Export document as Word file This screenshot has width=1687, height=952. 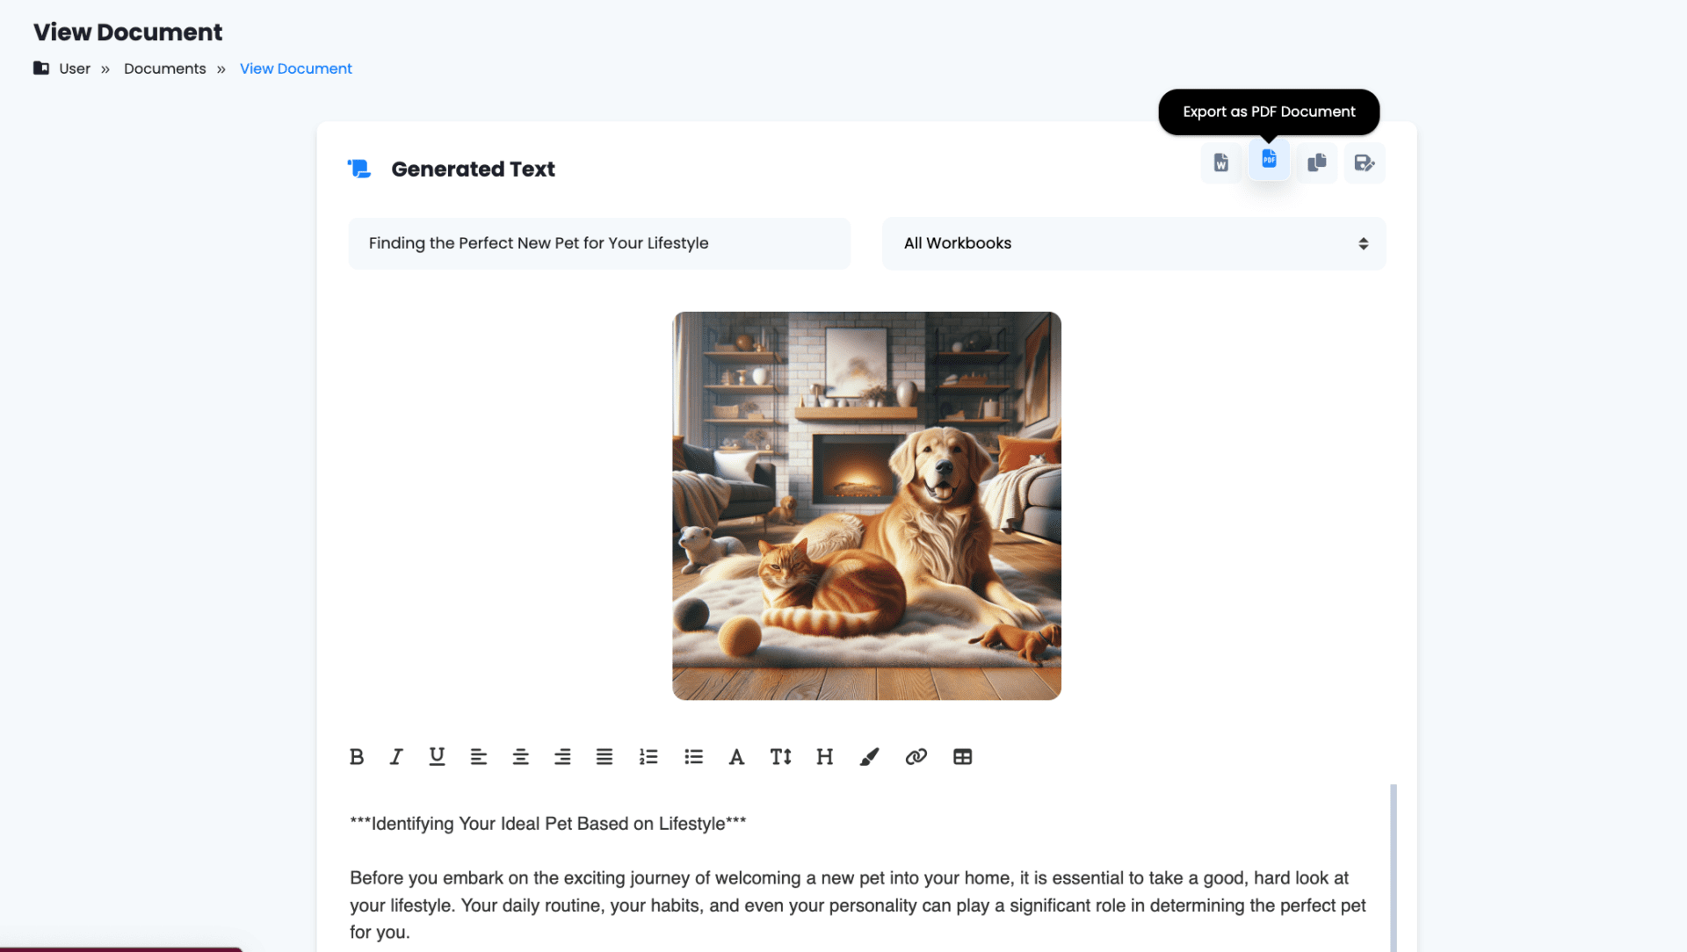click(x=1221, y=162)
